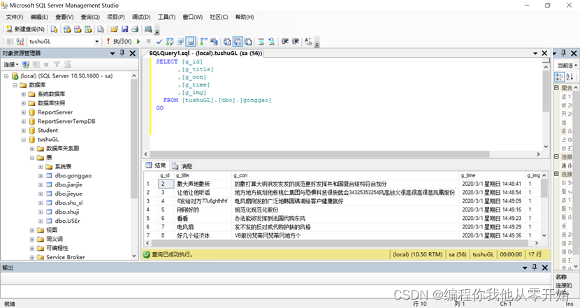Pin the Object Explorer panel

coord(122,53)
